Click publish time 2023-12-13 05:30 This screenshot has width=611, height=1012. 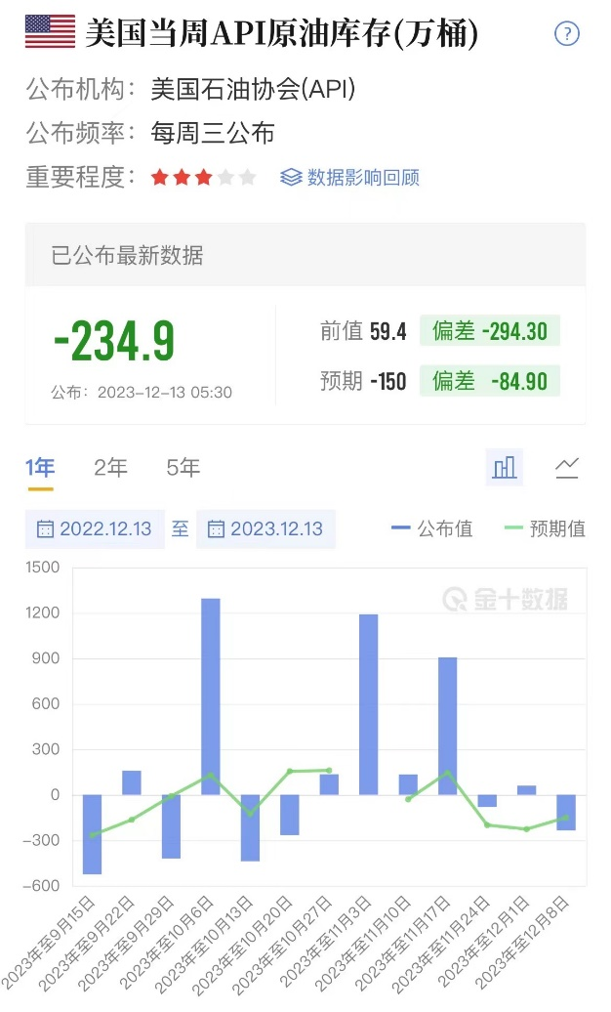[142, 393]
